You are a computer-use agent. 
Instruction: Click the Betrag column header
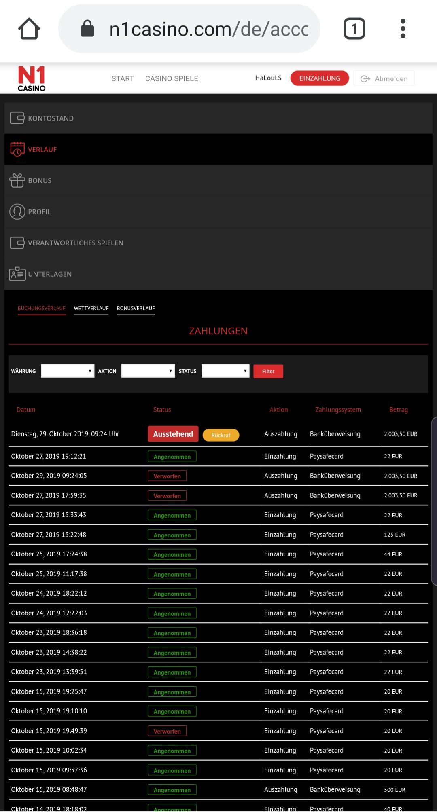click(399, 410)
